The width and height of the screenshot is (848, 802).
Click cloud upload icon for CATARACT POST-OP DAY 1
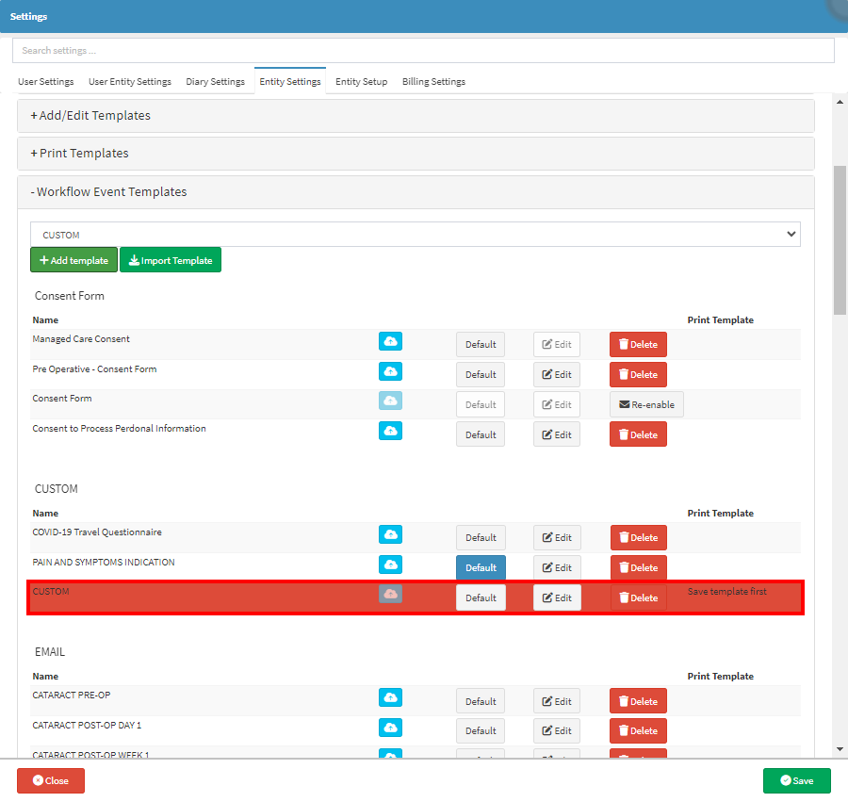coord(390,728)
